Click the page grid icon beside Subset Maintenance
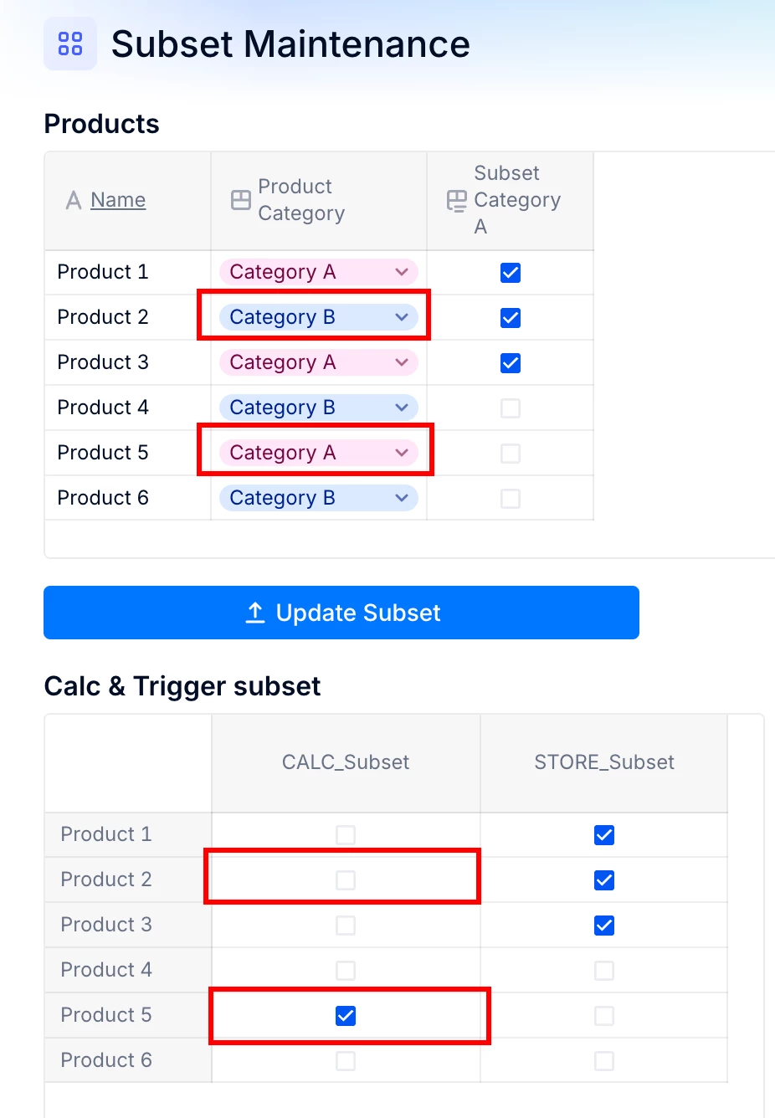The height and width of the screenshot is (1118, 775). [x=70, y=44]
